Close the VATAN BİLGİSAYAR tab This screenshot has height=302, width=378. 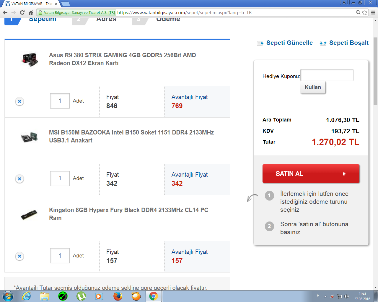tap(56, 4)
